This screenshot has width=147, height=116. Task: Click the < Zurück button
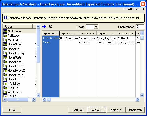pyautogui.click(x=77, y=110)
